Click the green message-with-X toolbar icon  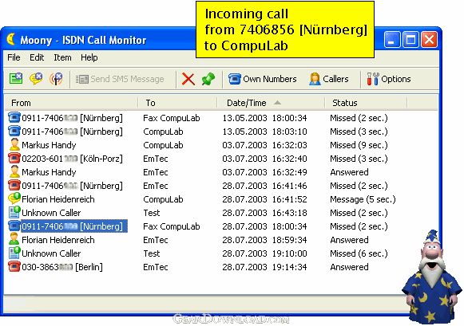click(x=16, y=79)
